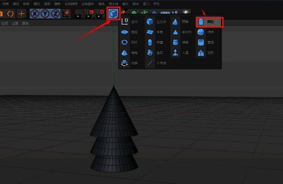Create a Capsule primitive
283x184 pixels.
(150, 42)
